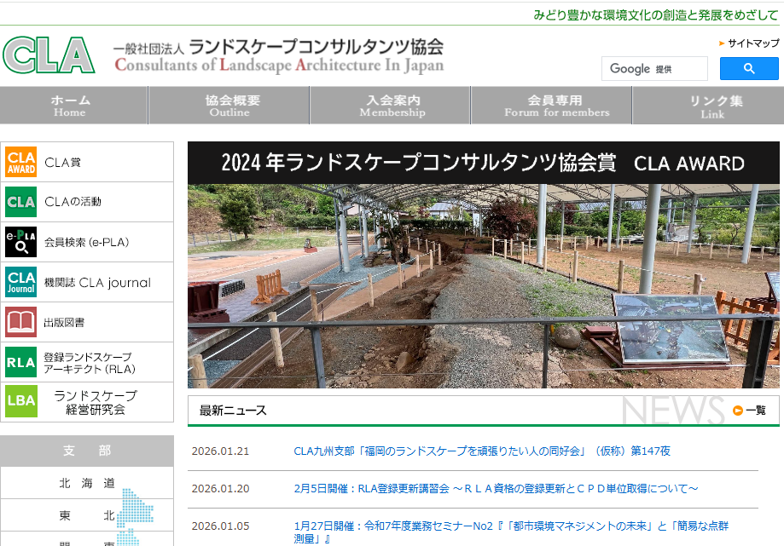The width and height of the screenshot is (784, 546).
Task: Open the 協会概要 Outline menu
Action: 229,106
